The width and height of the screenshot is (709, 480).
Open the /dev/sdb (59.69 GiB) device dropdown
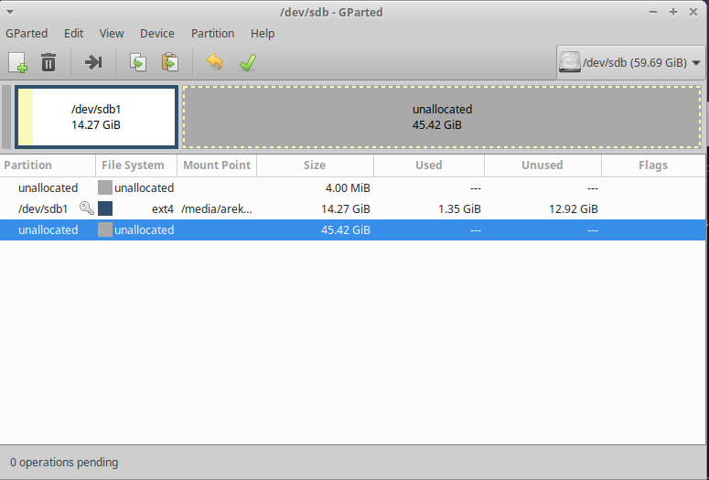click(x=630, y=62)
